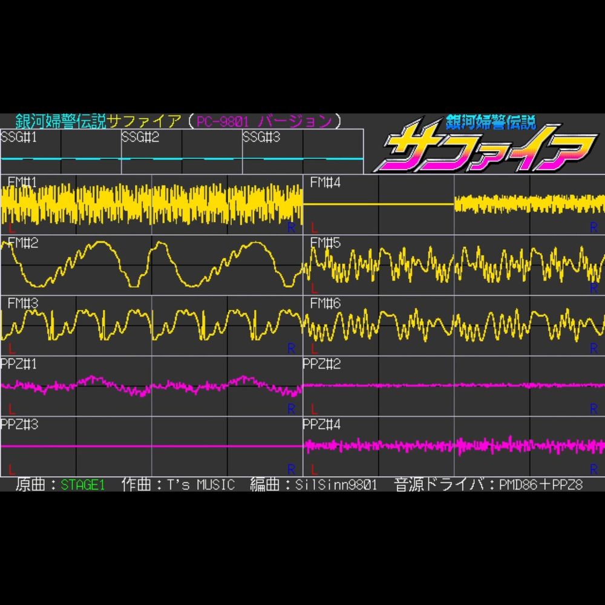Click the blue R marker in FM#6
The width and height of the screenshot is (605, 605).
click(594, 349)
